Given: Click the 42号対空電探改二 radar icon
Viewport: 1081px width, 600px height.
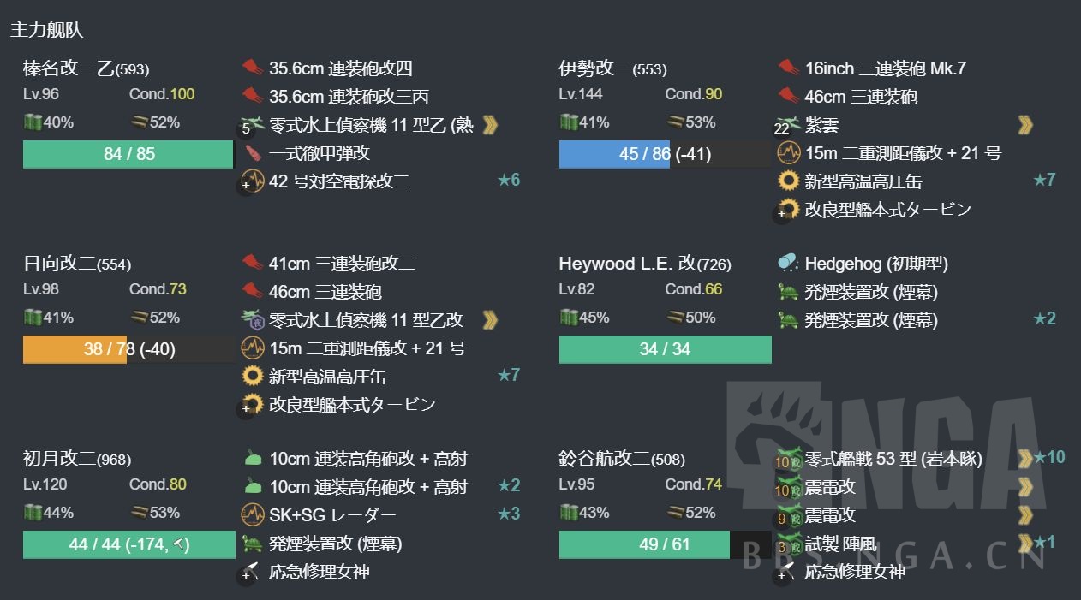Looking at the screenshot, I should tap(251, 180).
